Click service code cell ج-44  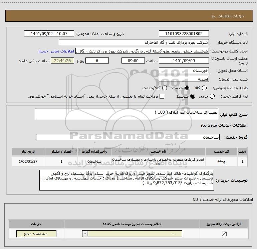point(221,161)
